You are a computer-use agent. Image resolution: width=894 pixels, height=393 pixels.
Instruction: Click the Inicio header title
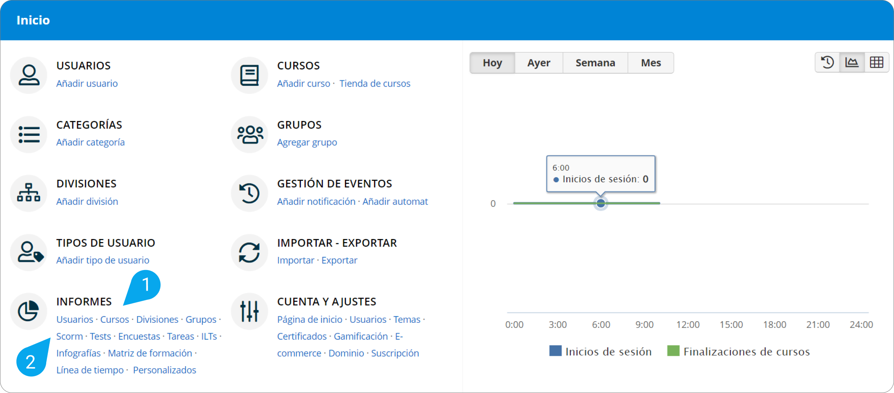[33, 20]
